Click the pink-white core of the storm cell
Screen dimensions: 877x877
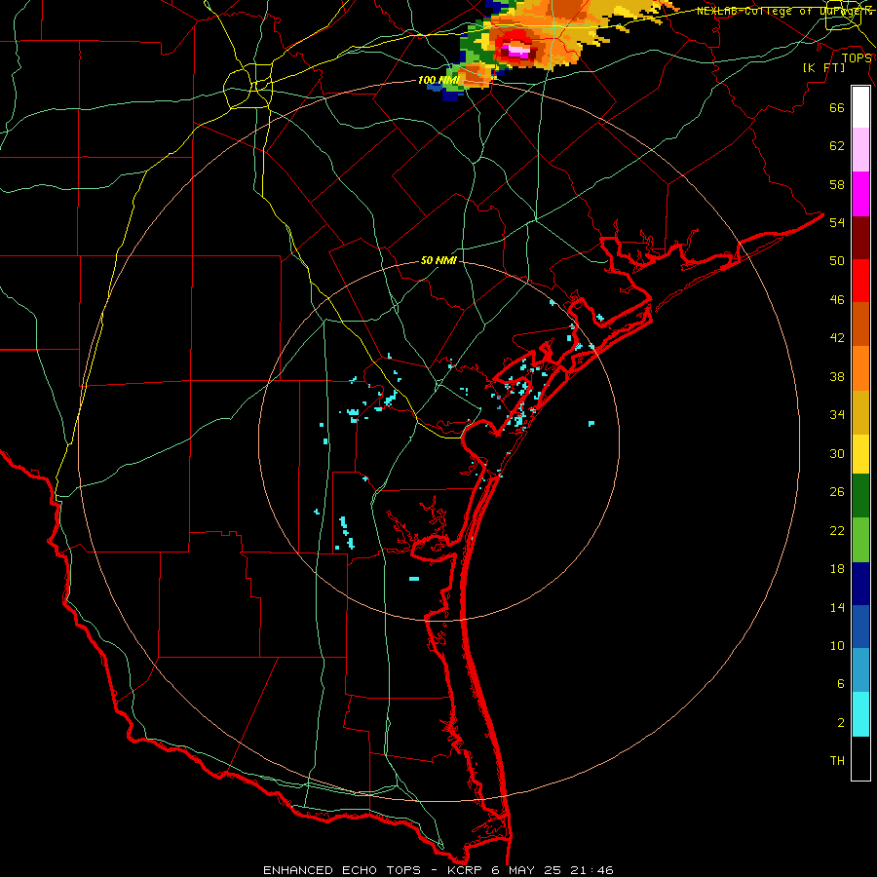coord(518,52)
